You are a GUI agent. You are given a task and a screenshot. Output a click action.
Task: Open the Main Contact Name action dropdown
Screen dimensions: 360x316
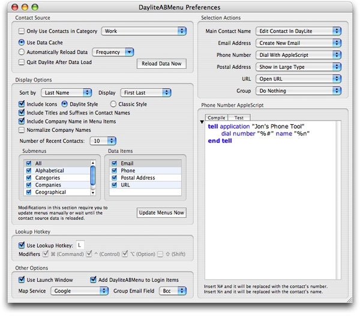[298, 31]
